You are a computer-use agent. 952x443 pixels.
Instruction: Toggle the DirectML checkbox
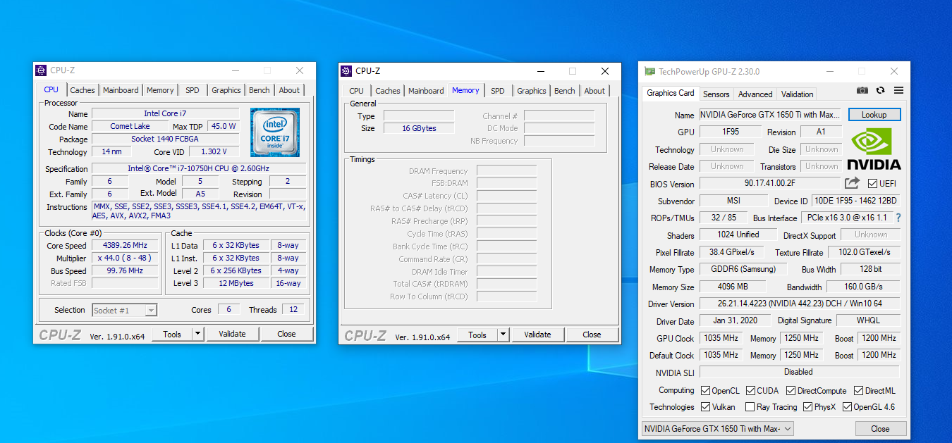tap(859, 390)
